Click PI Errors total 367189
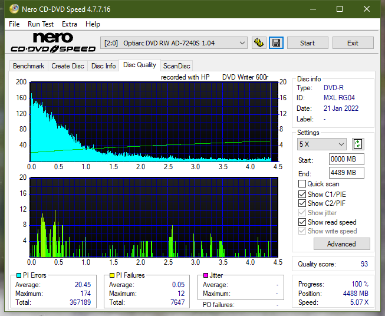Image resolution: width=385 pixels, height=316 pixels. [80, 302]
